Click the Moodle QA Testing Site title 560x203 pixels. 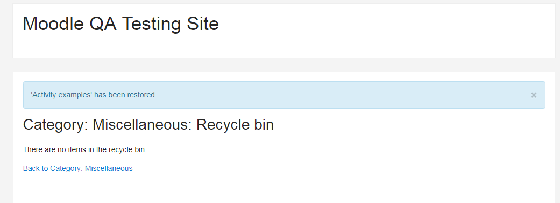tap(120, 24)
